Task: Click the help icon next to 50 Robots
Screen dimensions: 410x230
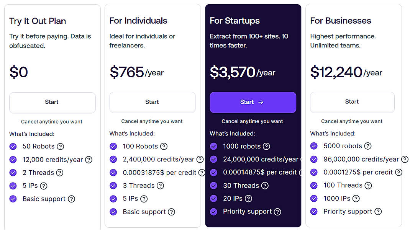Action: (61, 146)
